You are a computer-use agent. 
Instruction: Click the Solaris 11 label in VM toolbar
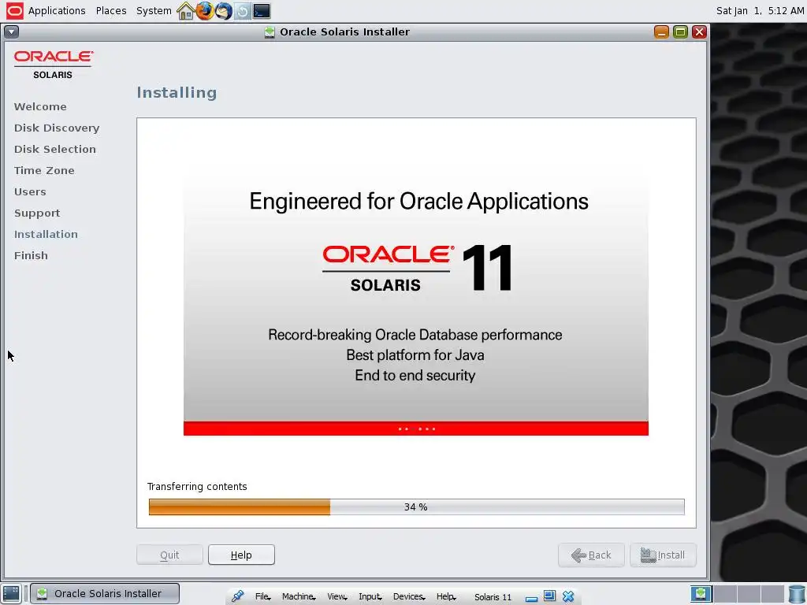pos(493,597)
